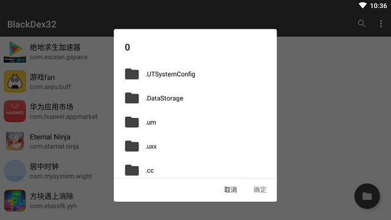
Task: Tap the Huawei app market icon
Action: pos(15,111)
